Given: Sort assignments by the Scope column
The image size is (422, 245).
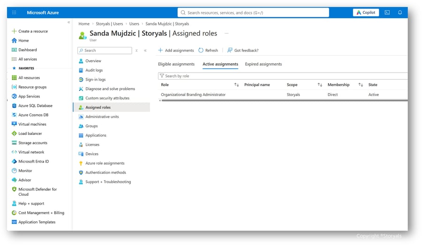Looking at the screenshot, I should [x=320, y=85].
